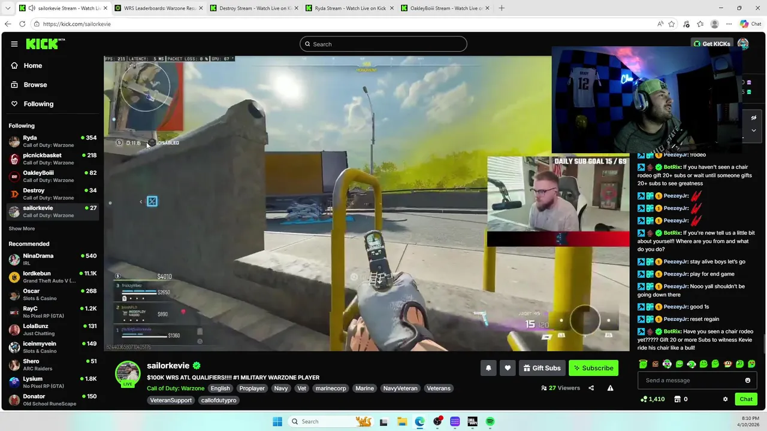Send message with green Chat button
The image size is (767, 431).
(746, 399)
